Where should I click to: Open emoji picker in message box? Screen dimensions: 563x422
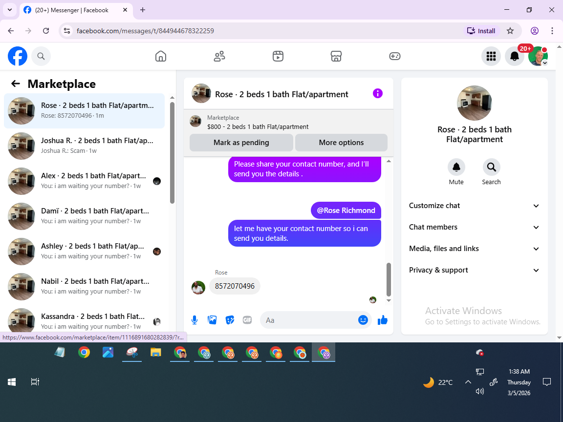(363, 320)
